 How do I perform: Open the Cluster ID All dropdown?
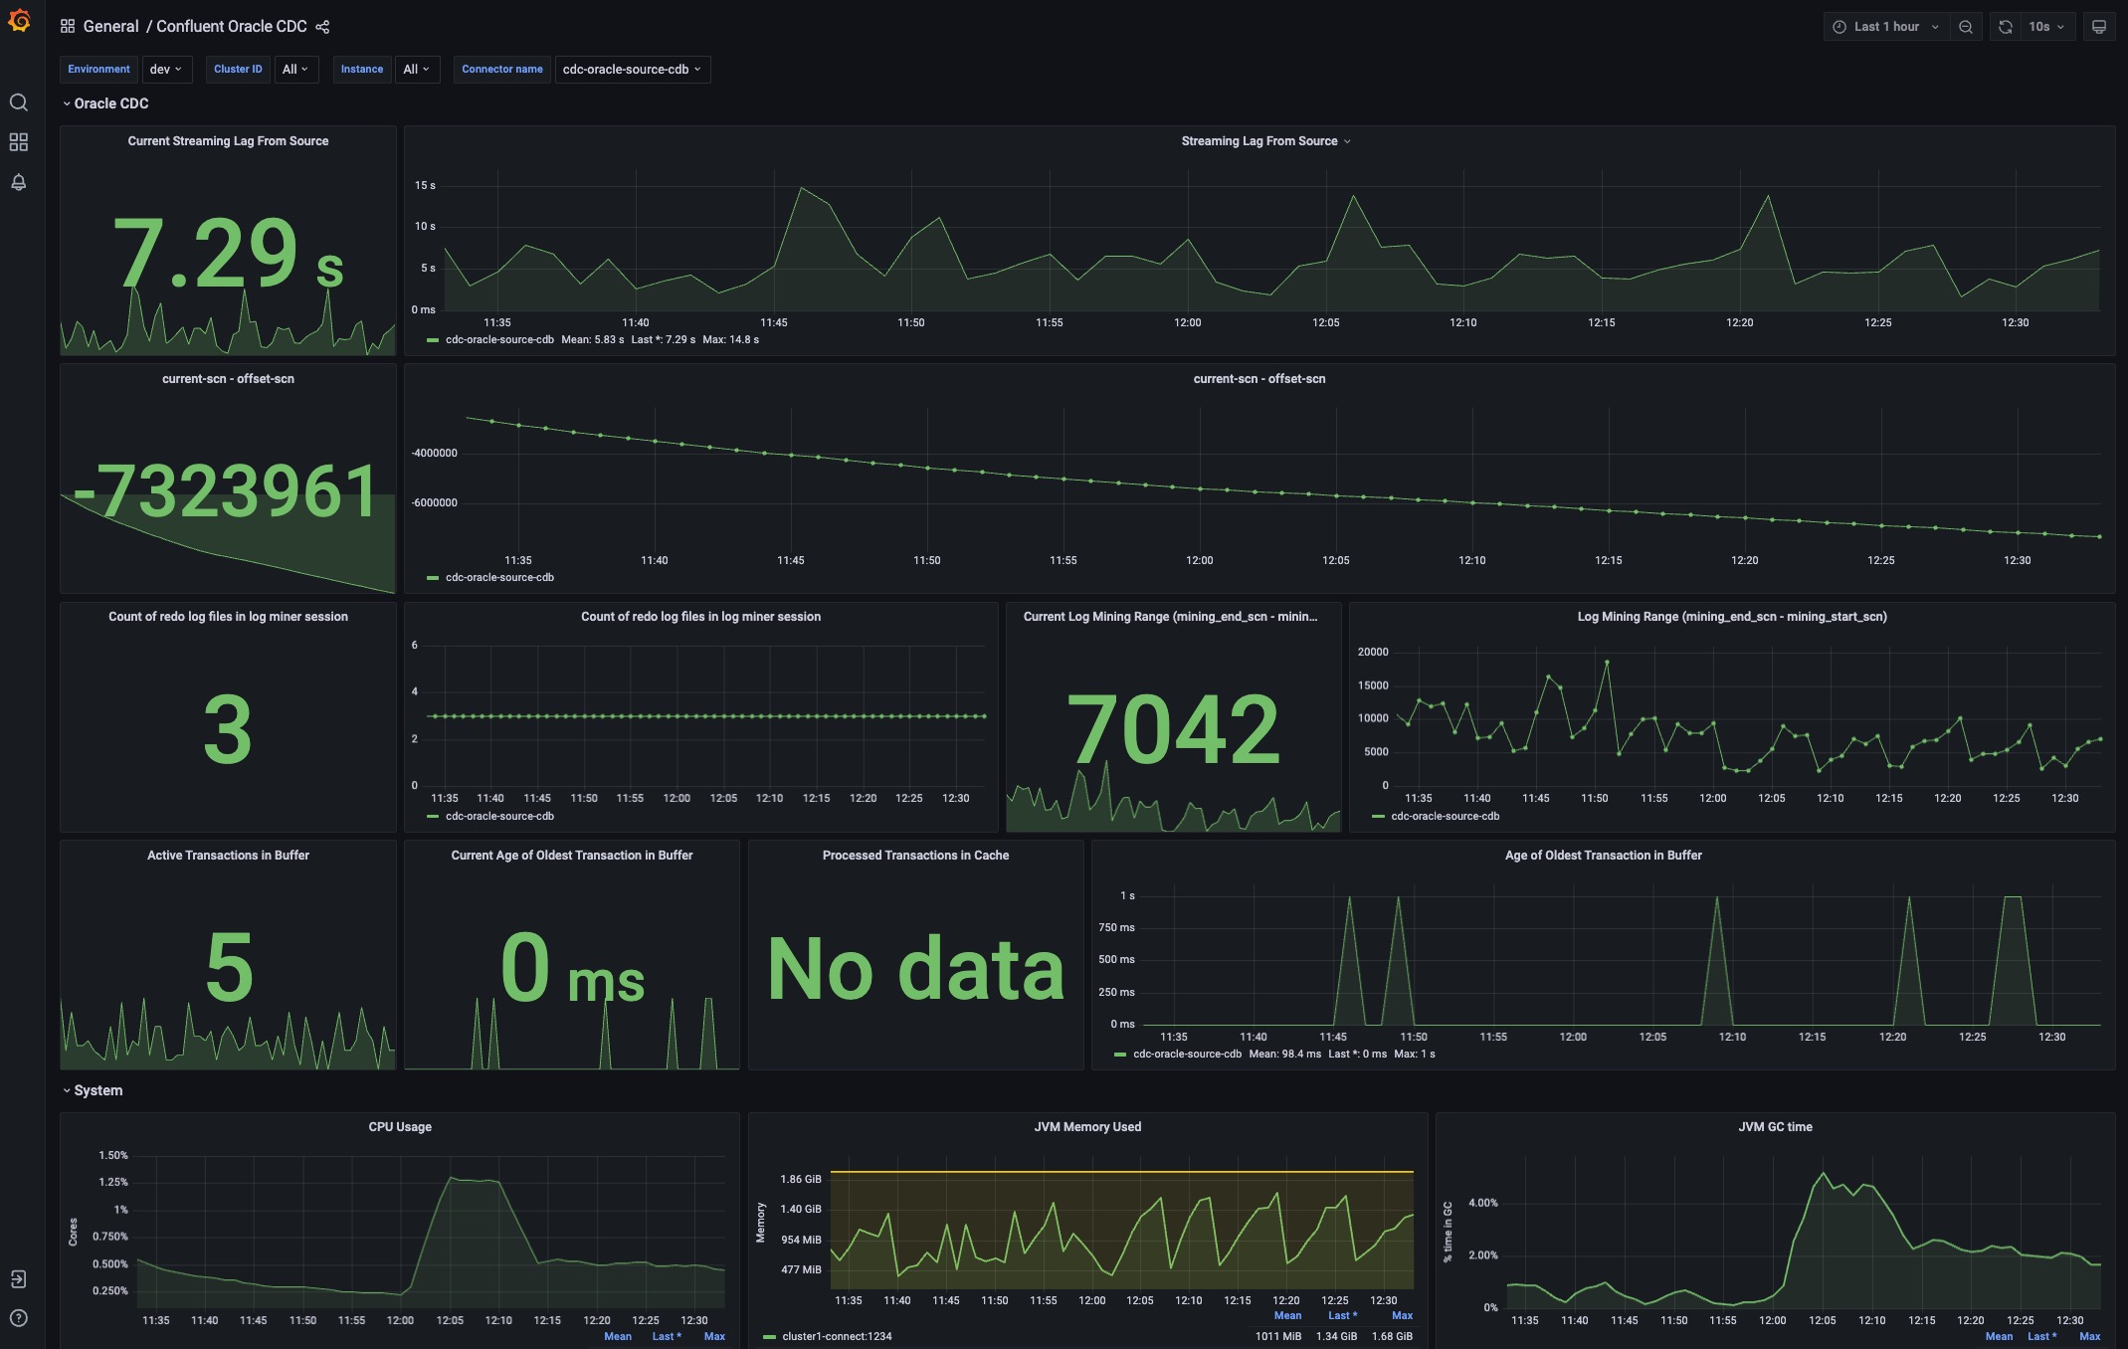295,70
